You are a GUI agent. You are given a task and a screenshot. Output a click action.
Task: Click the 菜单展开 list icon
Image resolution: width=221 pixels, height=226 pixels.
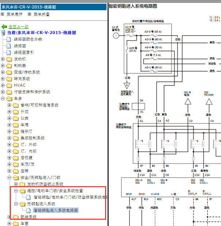[2, 14]
